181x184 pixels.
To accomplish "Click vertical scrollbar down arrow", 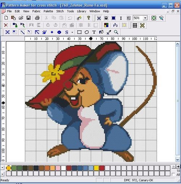I will [x=177, y=159].
